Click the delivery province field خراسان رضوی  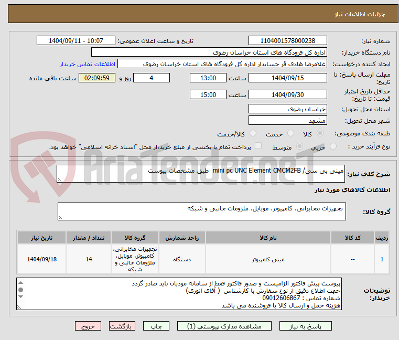point(287,109)
